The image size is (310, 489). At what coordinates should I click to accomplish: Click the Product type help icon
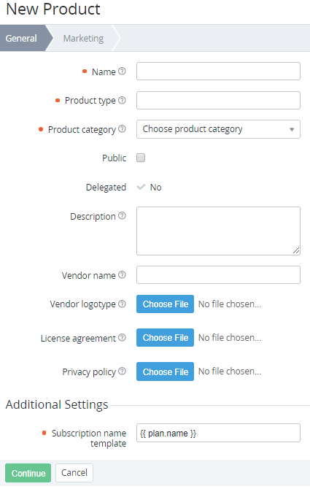coord(122,100)
